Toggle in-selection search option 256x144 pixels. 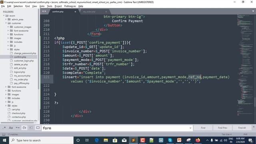pyautogui.click(x=31, y=128)
